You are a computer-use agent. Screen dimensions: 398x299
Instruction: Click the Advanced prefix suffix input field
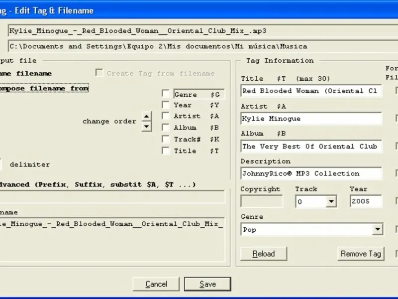tap(112, 197)
